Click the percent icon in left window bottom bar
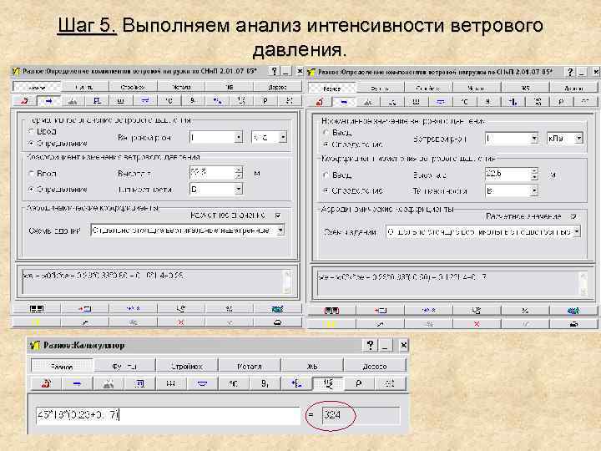Screen dimensions: 601x451 (230, 308)
